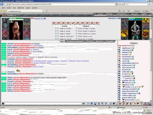Open the Правка menu
The width and height of the screenshot is (153, 115).
(x=9, y=8)
